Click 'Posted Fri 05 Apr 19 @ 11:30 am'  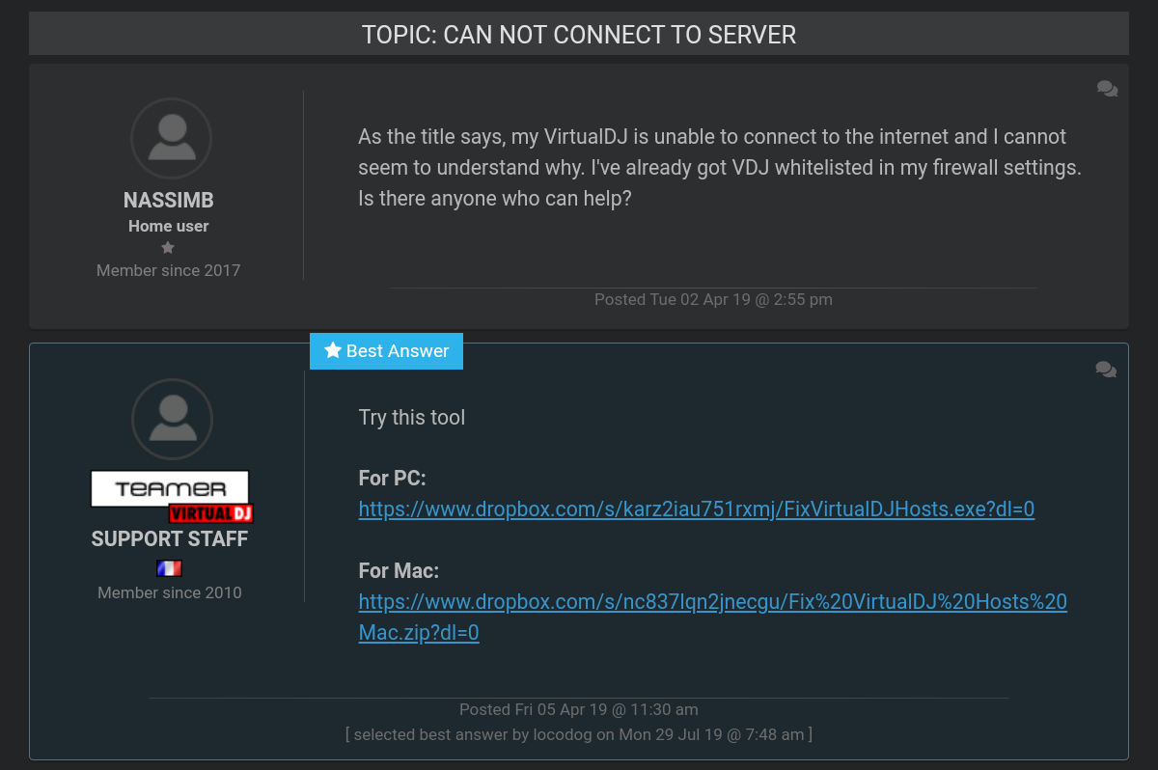[579, 709]
